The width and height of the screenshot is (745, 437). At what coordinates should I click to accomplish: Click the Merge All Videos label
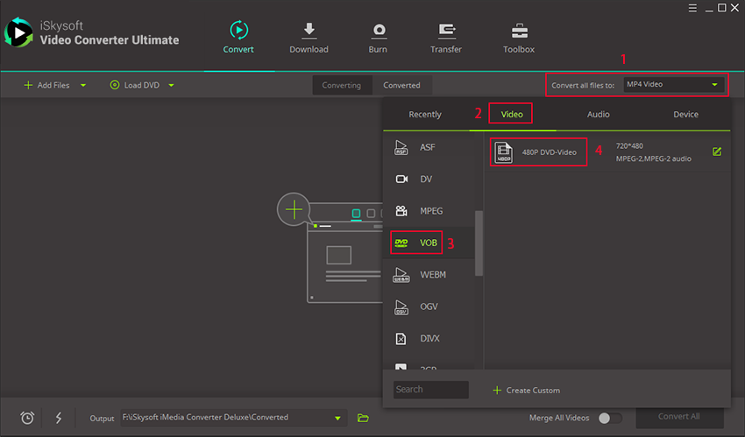pyautogui.click(x=559, y=418)
